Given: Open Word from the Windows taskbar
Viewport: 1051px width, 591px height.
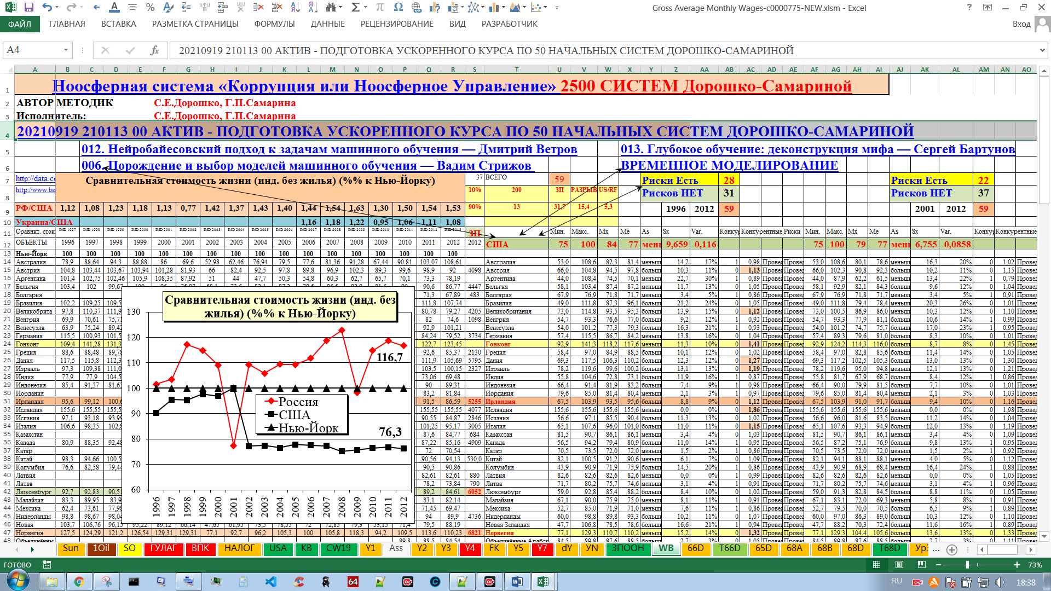Looking at the screenshot, I should pos(516,582).
